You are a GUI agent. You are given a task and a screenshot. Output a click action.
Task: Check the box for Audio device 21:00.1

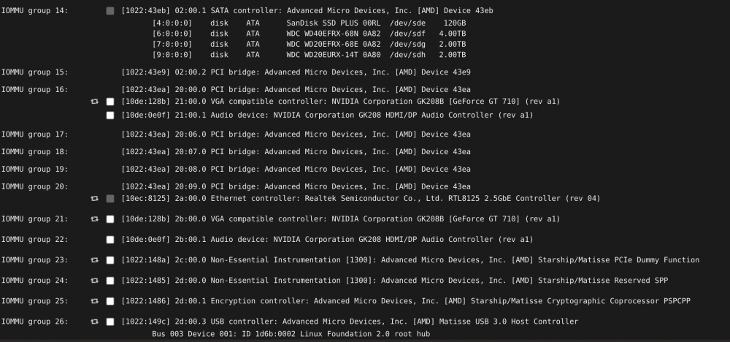pyautogui.click(x=110, y=115)
